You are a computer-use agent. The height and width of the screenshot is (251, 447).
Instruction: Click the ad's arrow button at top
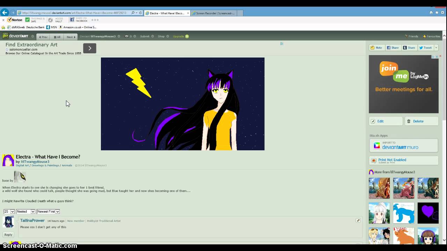click(x=89, y=48)
